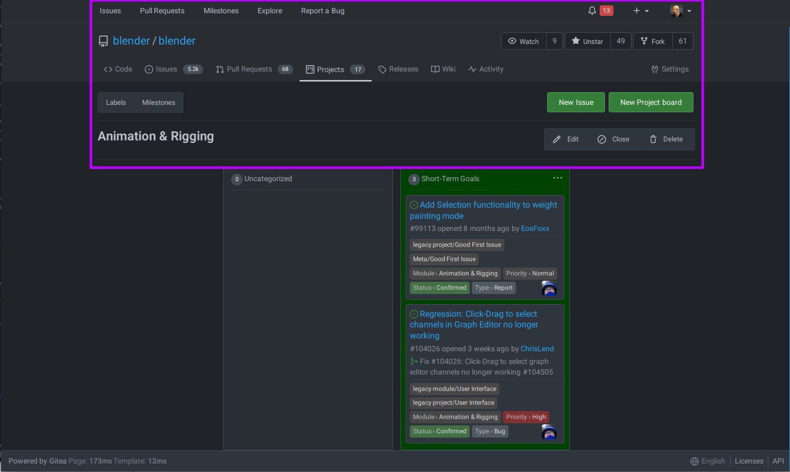
Task: Open the Licenses footer link
Action: coord(749,461)
